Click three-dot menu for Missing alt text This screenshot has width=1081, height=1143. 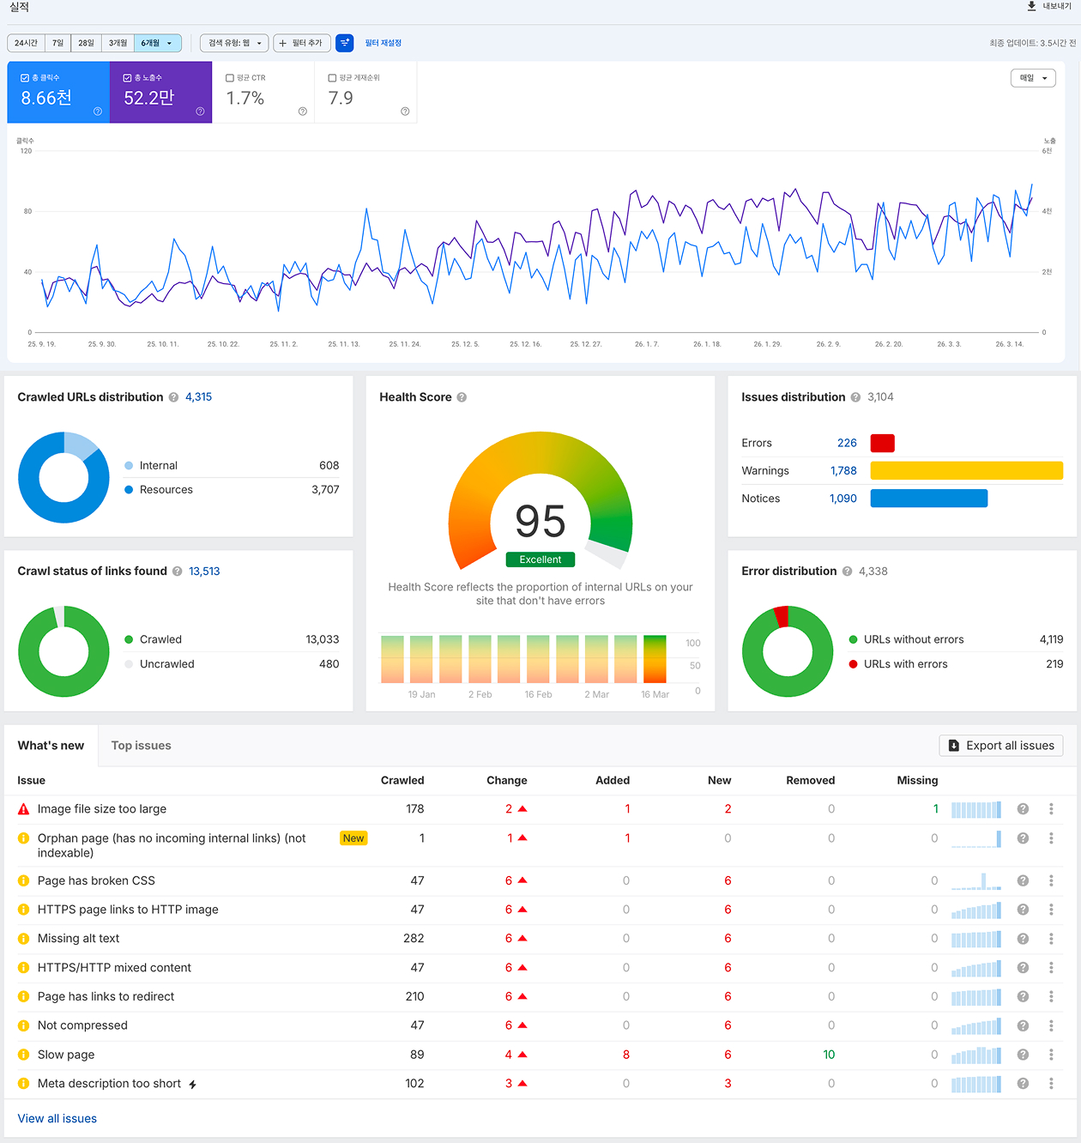pyautogui.click(x=1051, y=939)
